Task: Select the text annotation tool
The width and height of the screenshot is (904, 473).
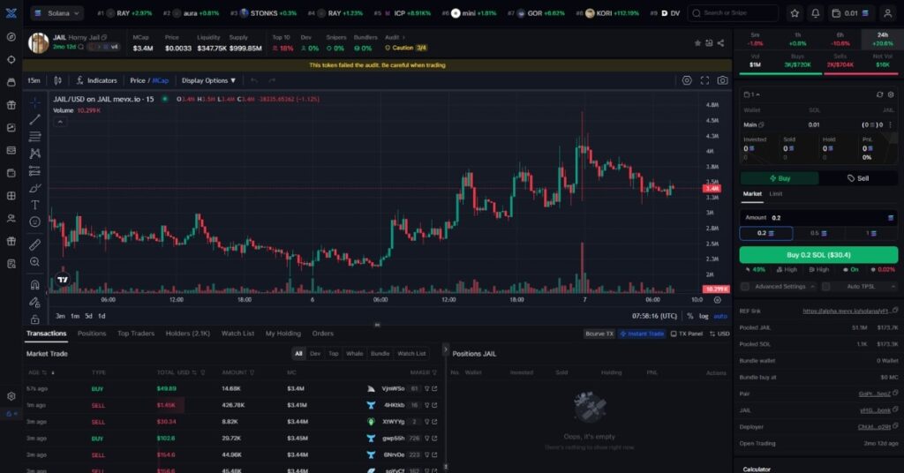Action: point(34,205)
